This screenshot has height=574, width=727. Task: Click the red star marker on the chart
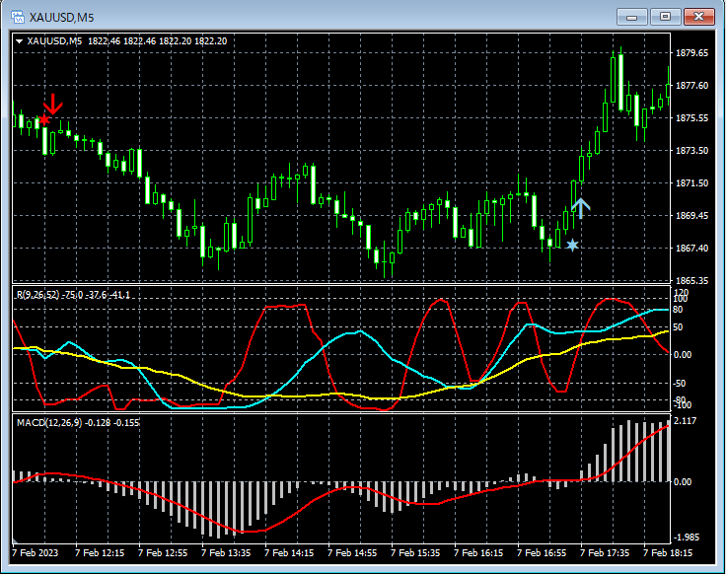click(x=42, y=120)
